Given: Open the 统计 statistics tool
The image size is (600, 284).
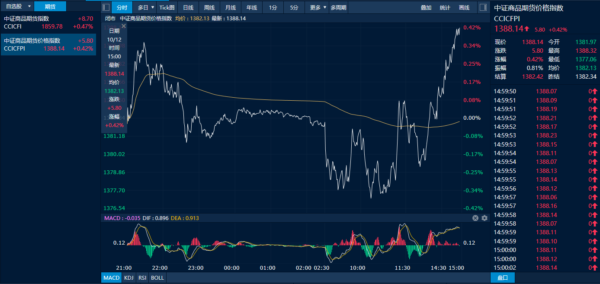Looking at the screenshot, I should click(444, 7).
